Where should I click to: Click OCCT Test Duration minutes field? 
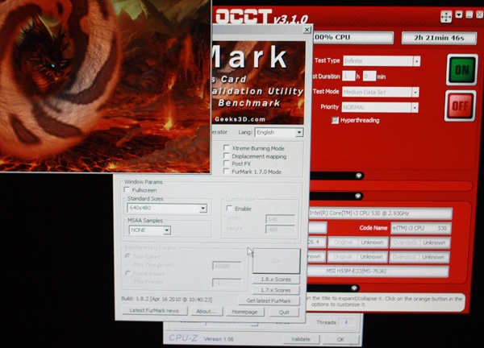click(369, 77)
